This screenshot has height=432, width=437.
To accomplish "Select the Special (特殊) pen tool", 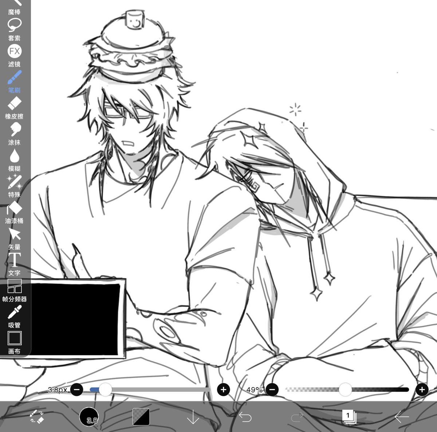I will click(15, 186).
